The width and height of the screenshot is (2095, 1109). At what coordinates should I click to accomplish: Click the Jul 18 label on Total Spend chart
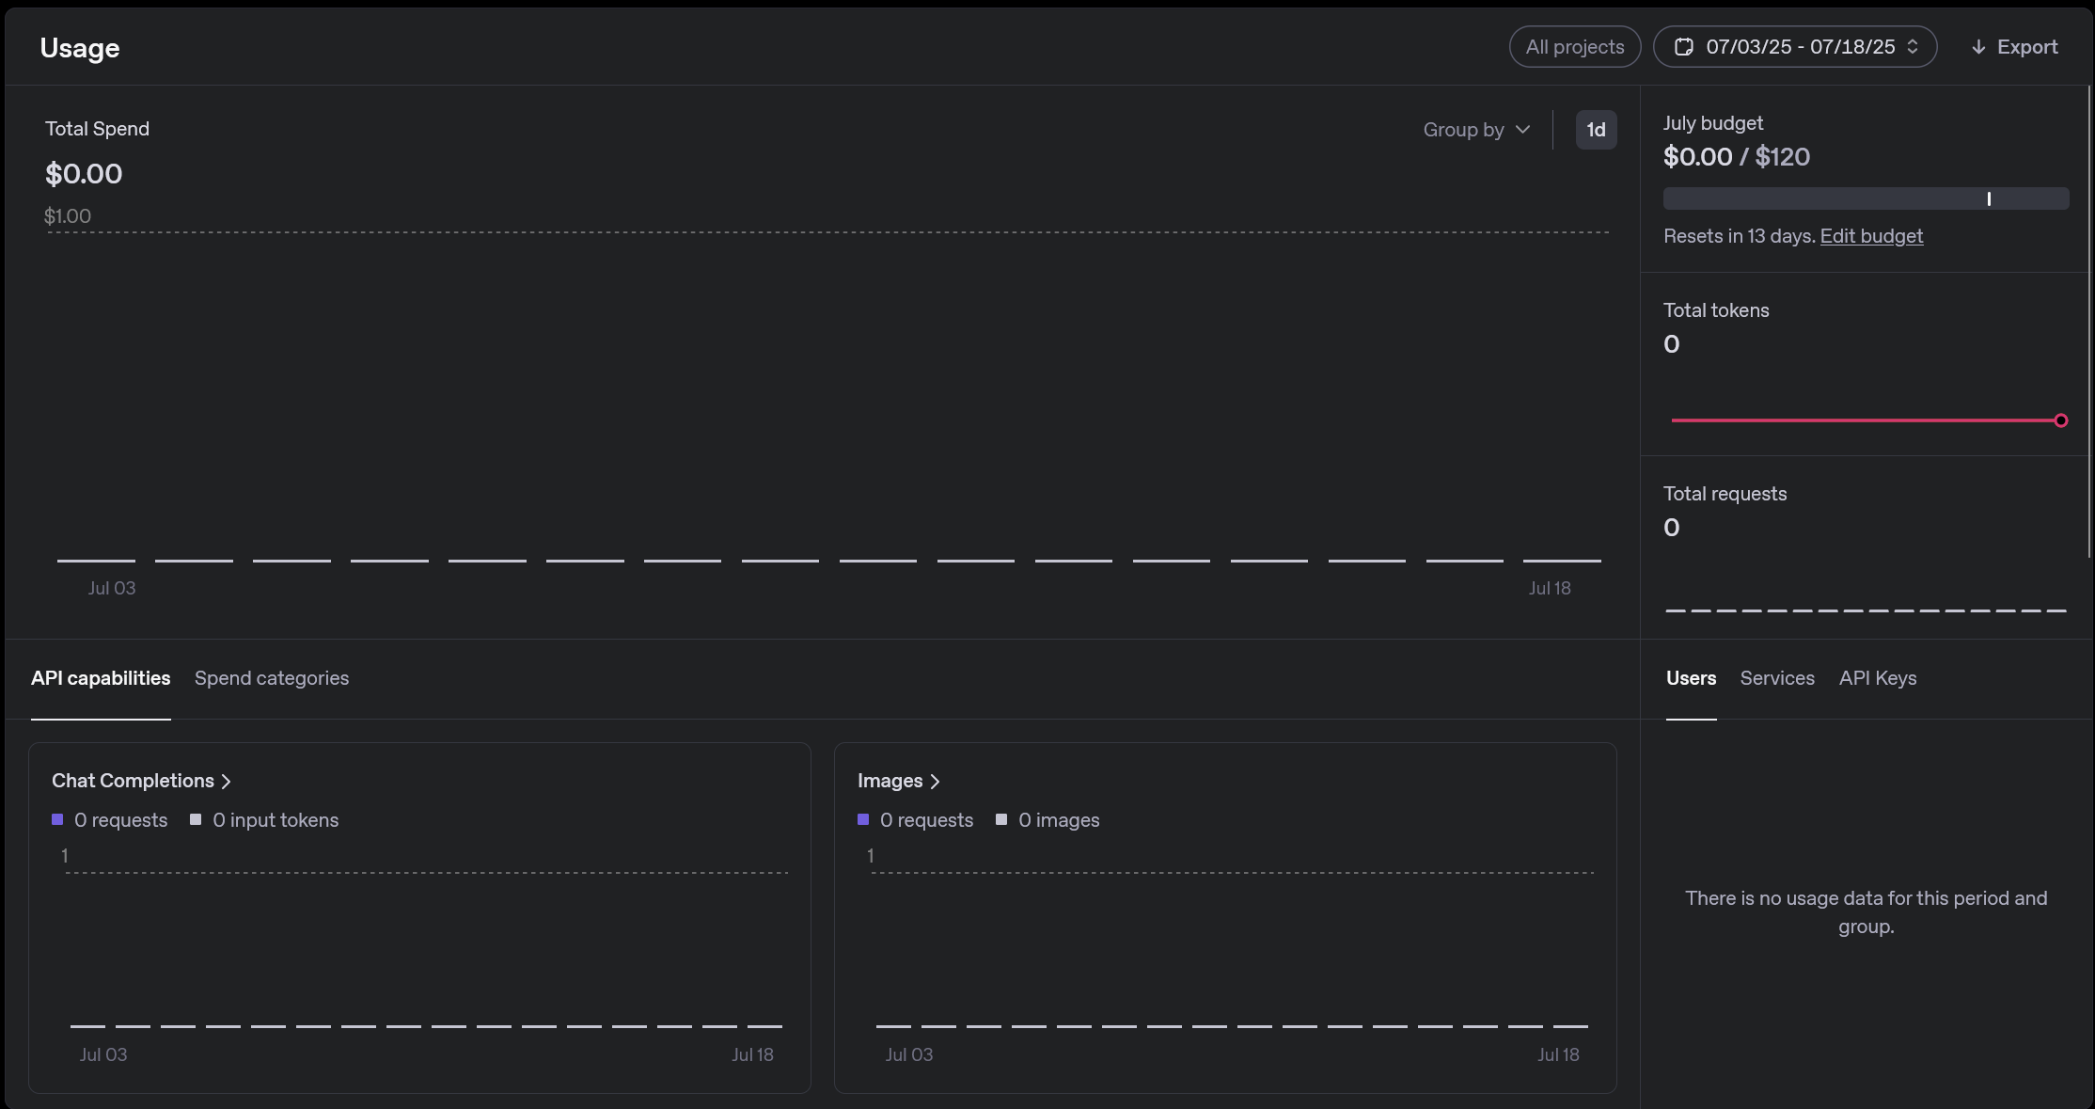[x=1550, y=588]
